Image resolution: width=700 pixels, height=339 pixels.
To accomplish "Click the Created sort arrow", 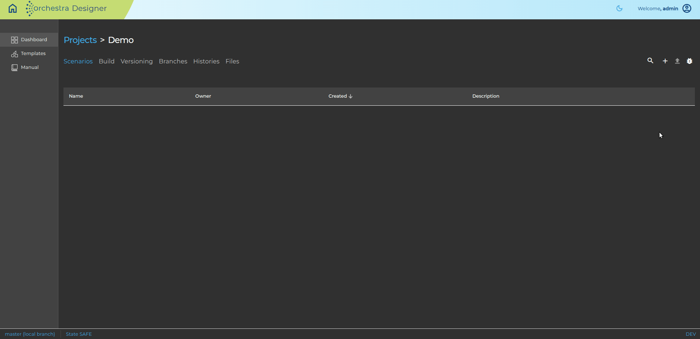I will (351, 97).
